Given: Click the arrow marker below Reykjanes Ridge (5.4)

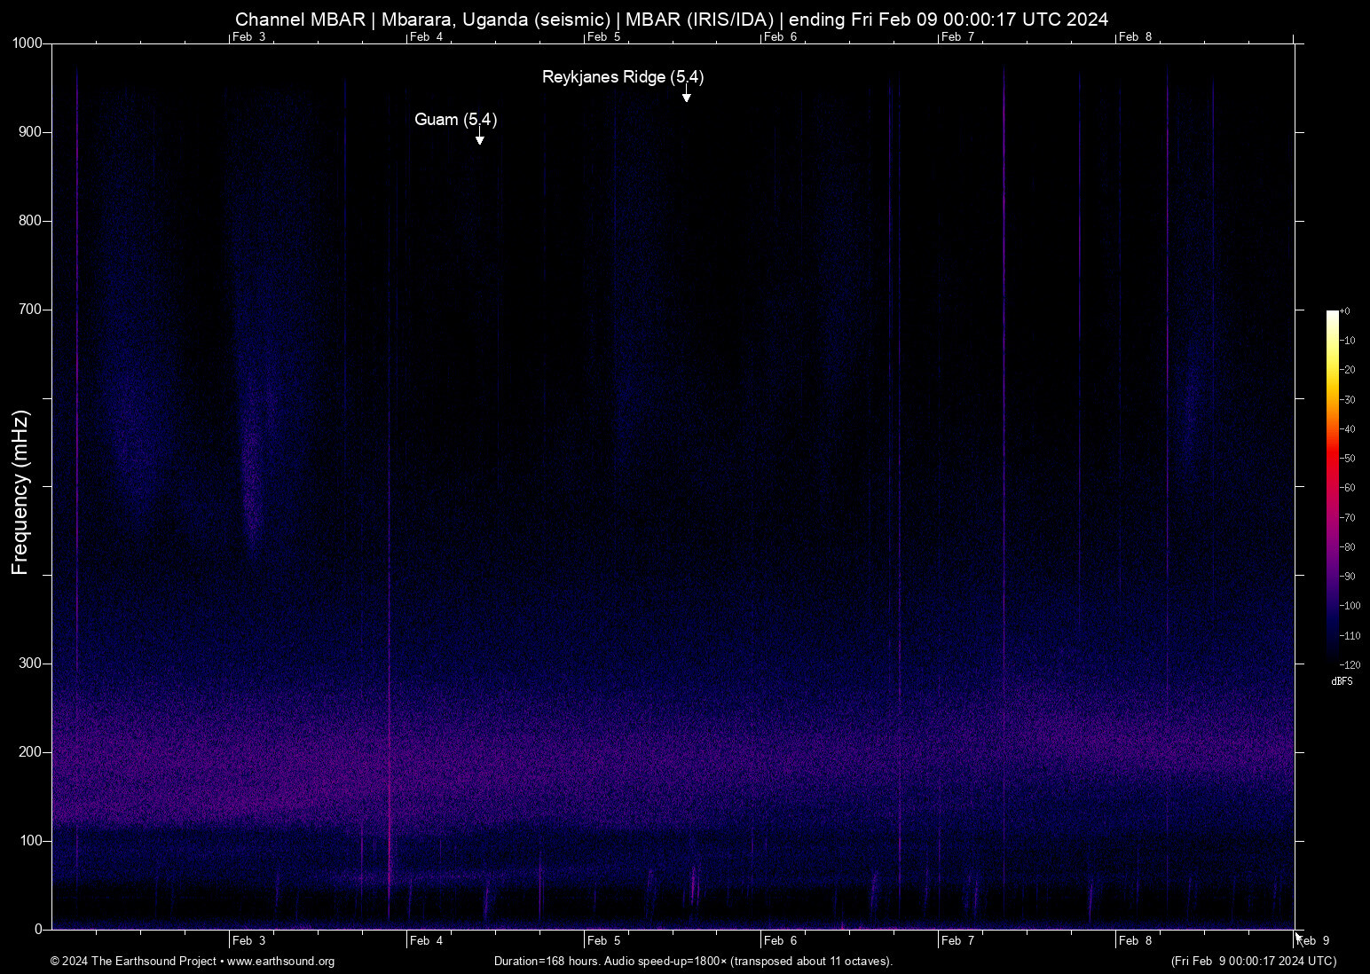Looking at the screenshot, I should coord(686,97).
